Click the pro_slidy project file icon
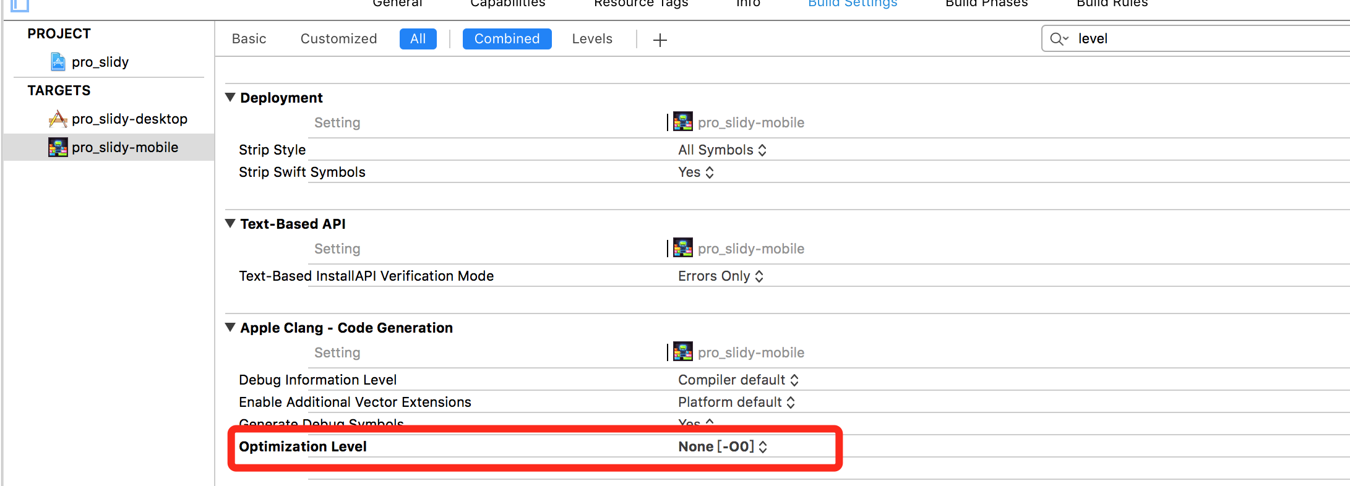 click(x=58, y=62)
